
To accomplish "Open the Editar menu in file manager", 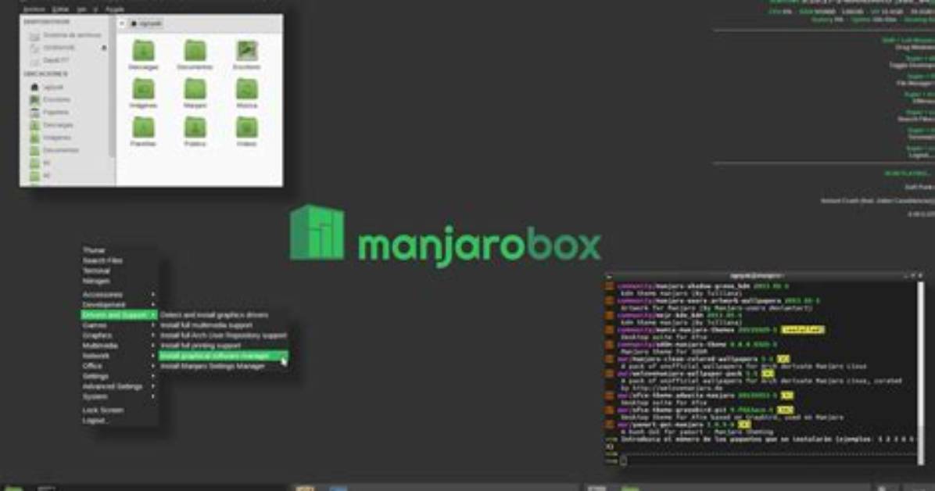I will (x=60, y=9).
